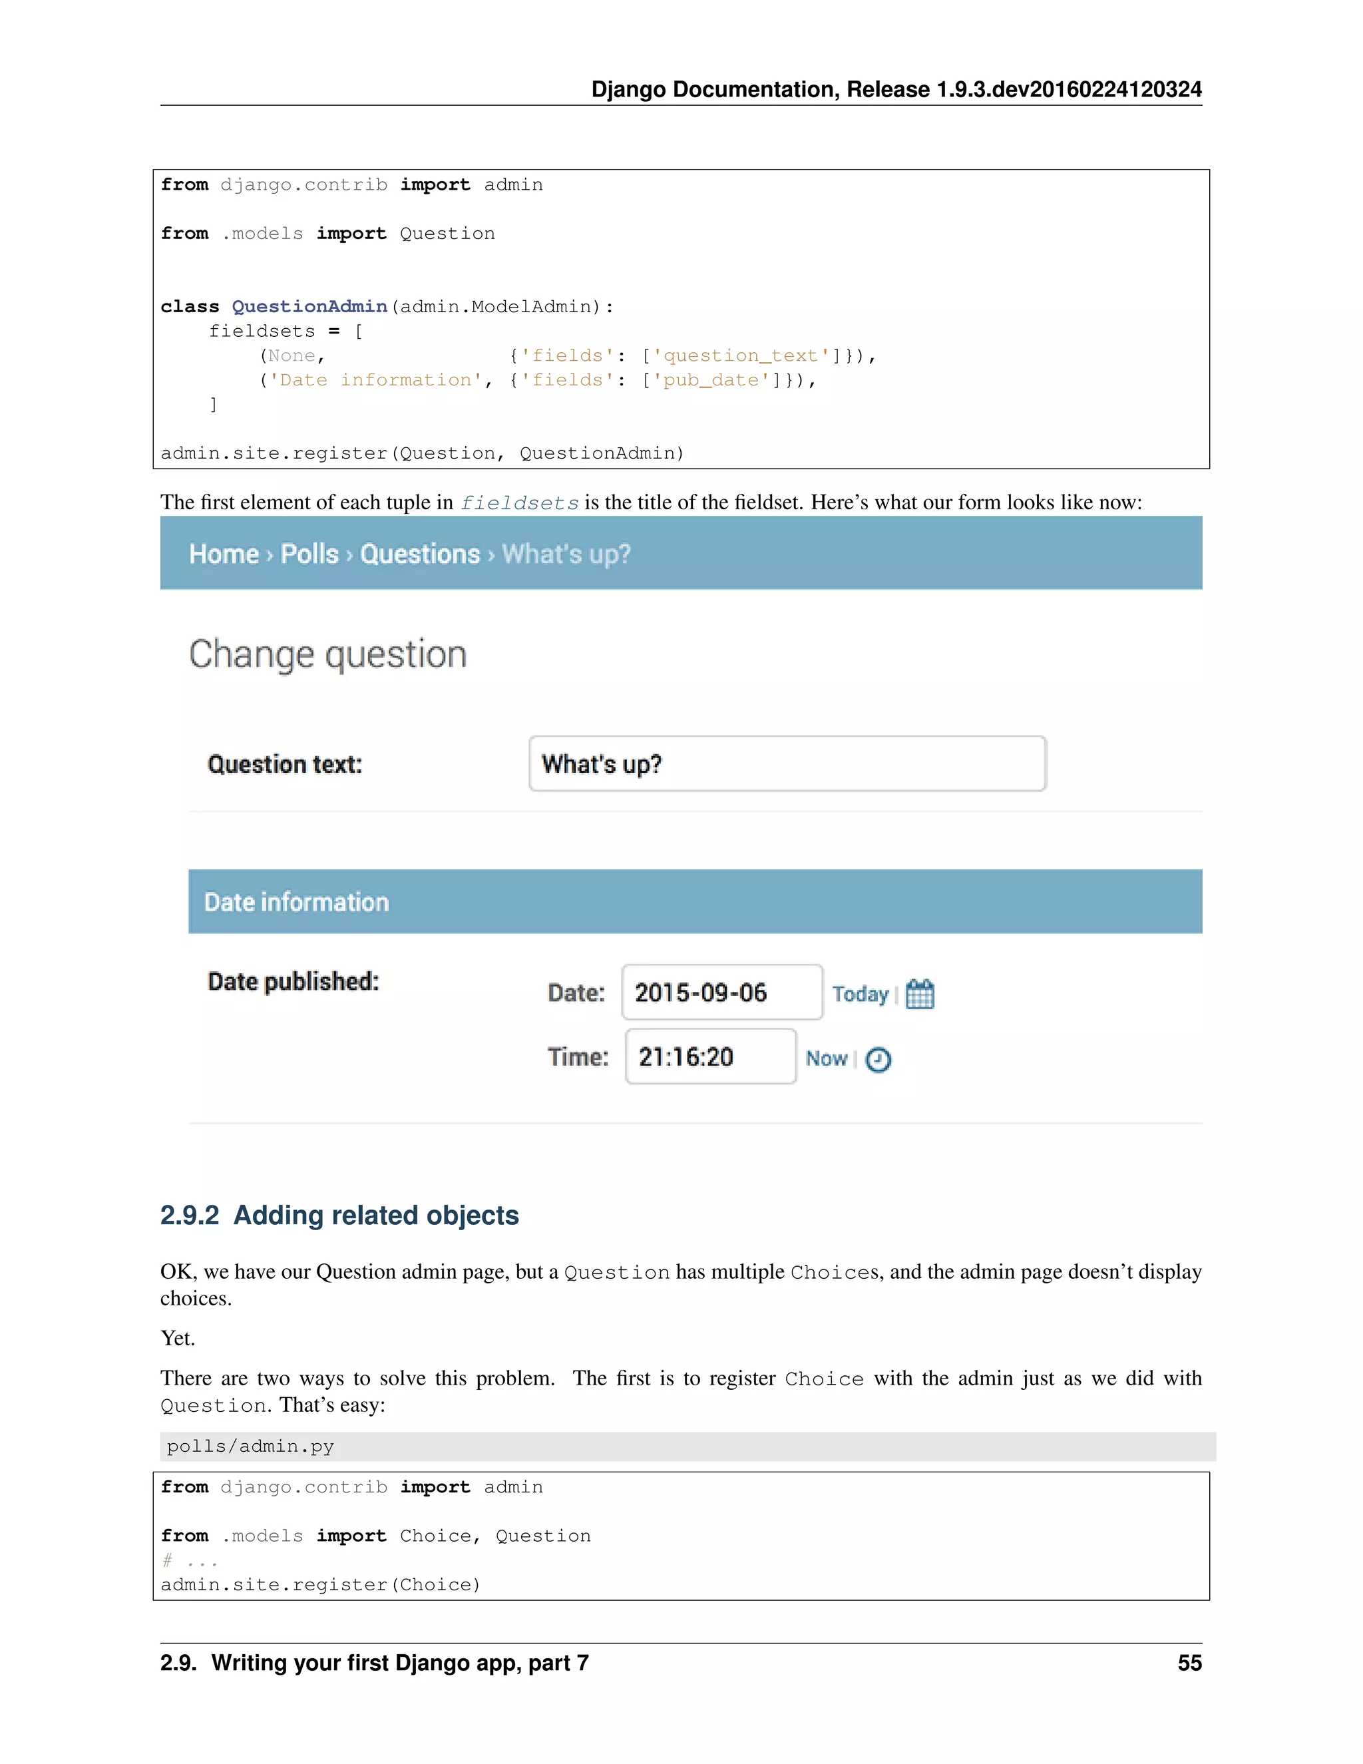Click the What's up? breadcrumb text
This screenshot has width=1363, height=1764.
point(566,554)
